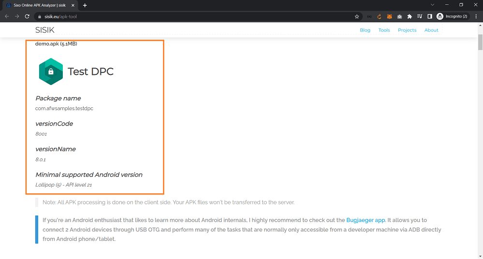The image size is (483, 259).
Task: Close the Sixo Online APK Analyzer tab
Action: pos(73,5)
